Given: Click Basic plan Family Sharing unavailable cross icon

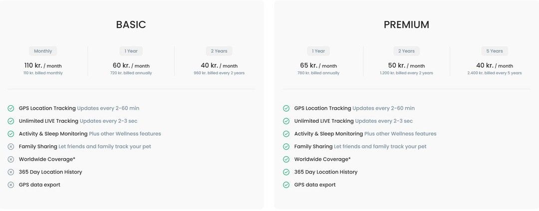Looking at the screenshot, I should (11, 147).
